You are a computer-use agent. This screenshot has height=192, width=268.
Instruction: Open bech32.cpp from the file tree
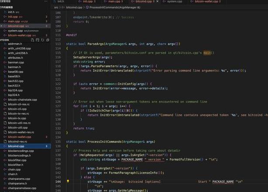click(25, 81)
